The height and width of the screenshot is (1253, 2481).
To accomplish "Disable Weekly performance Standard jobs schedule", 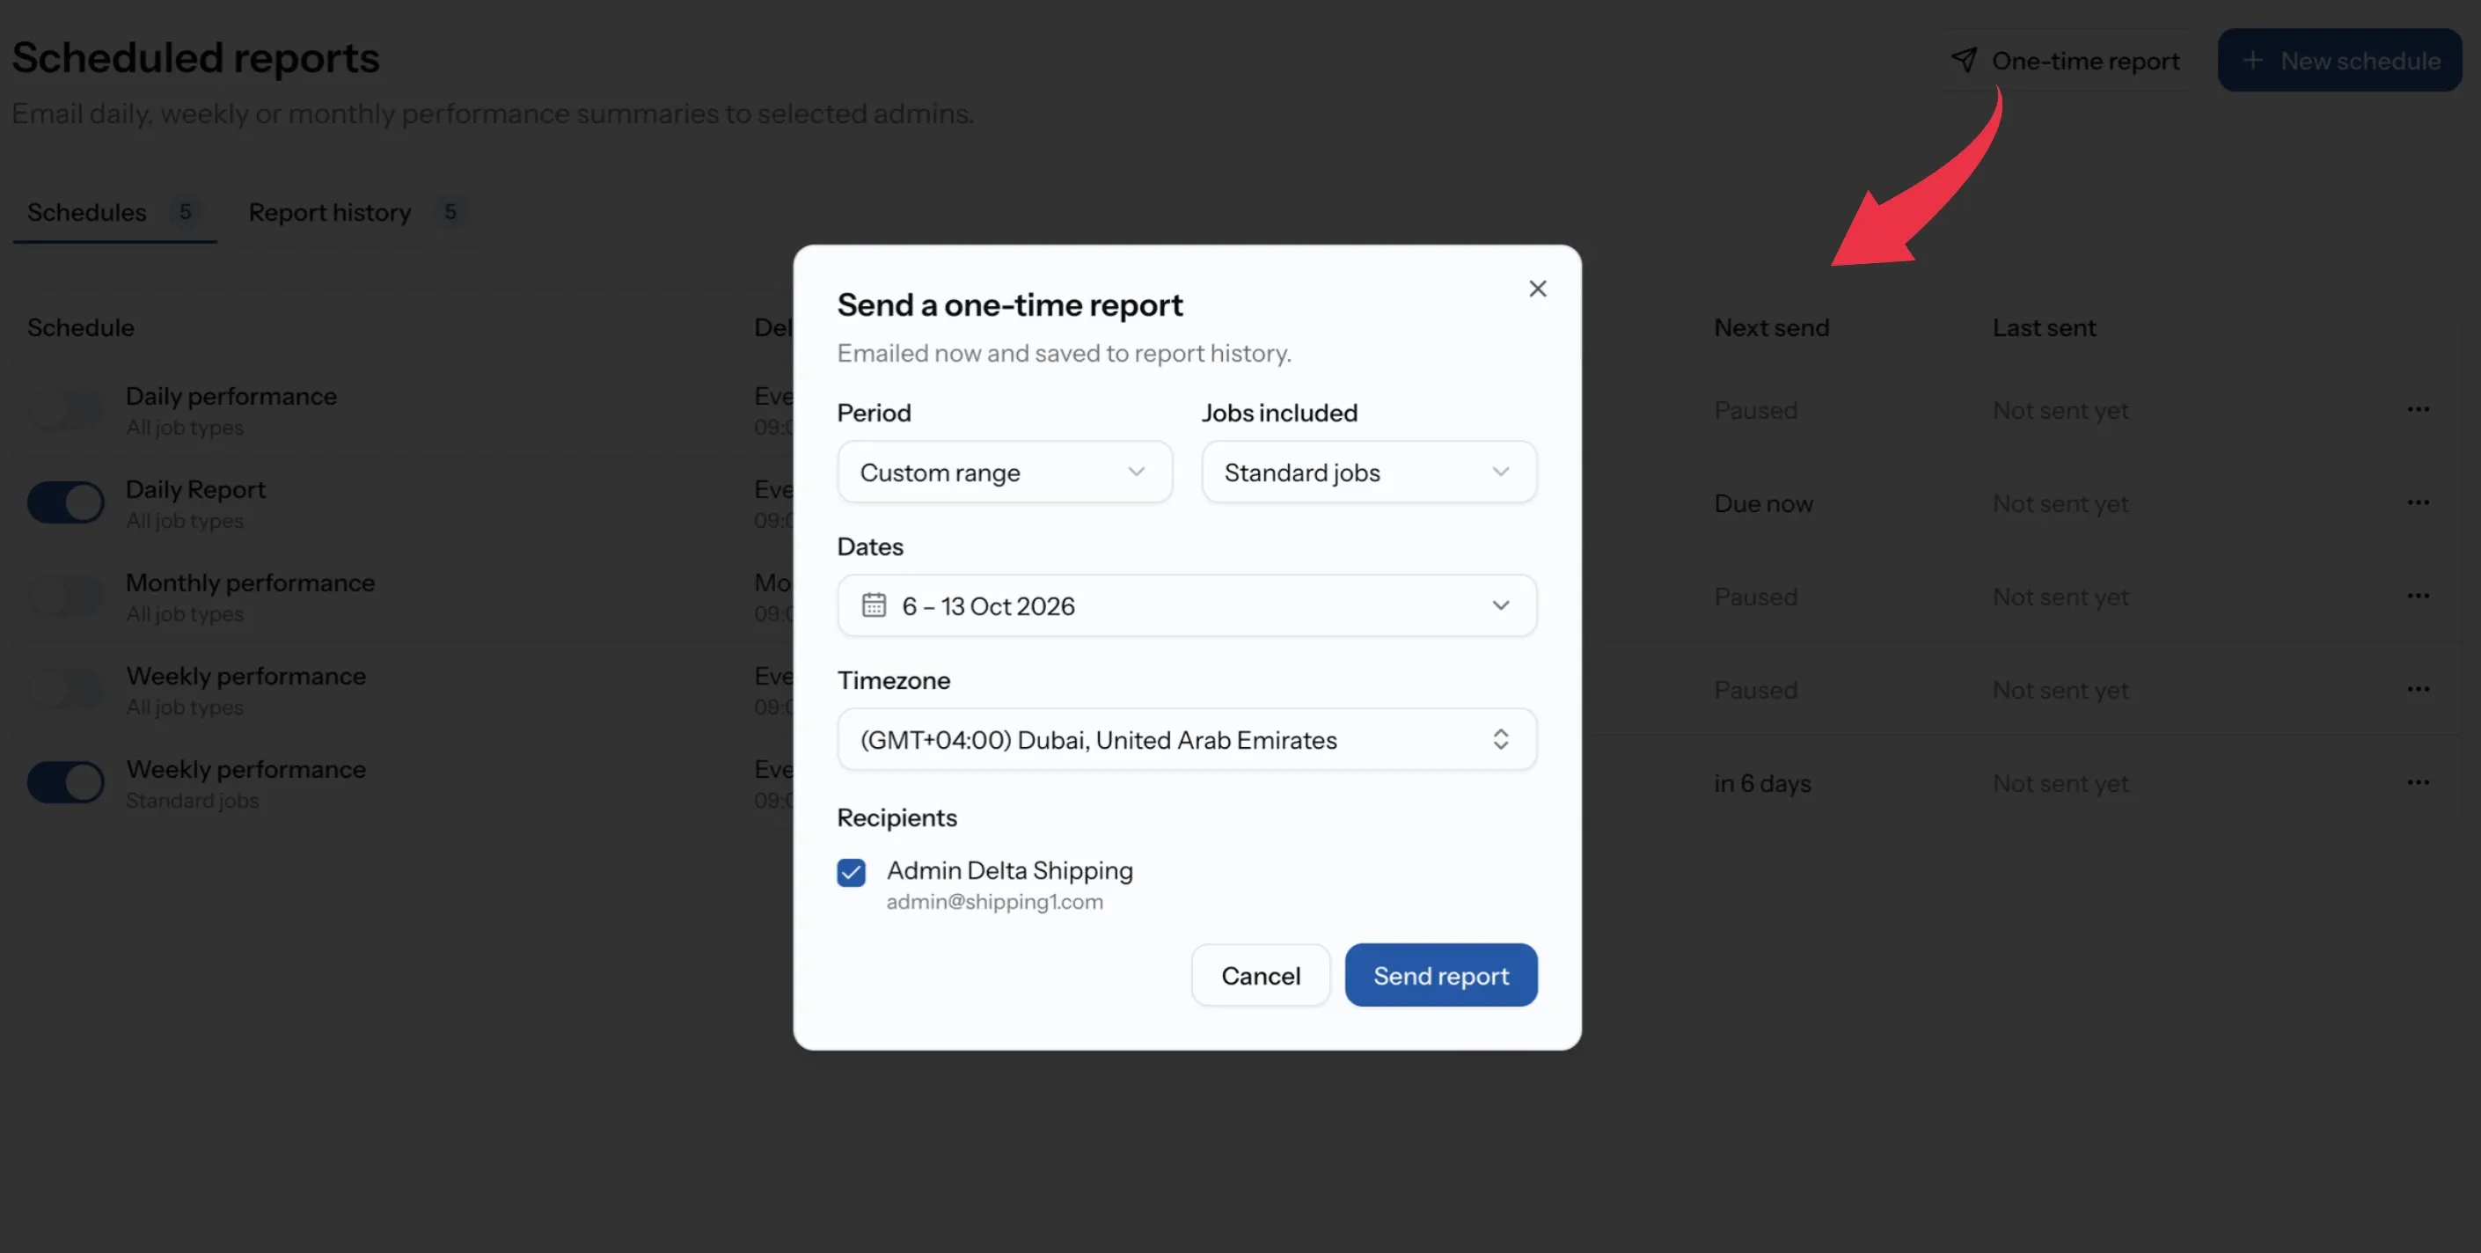I will tap(65, 783).
